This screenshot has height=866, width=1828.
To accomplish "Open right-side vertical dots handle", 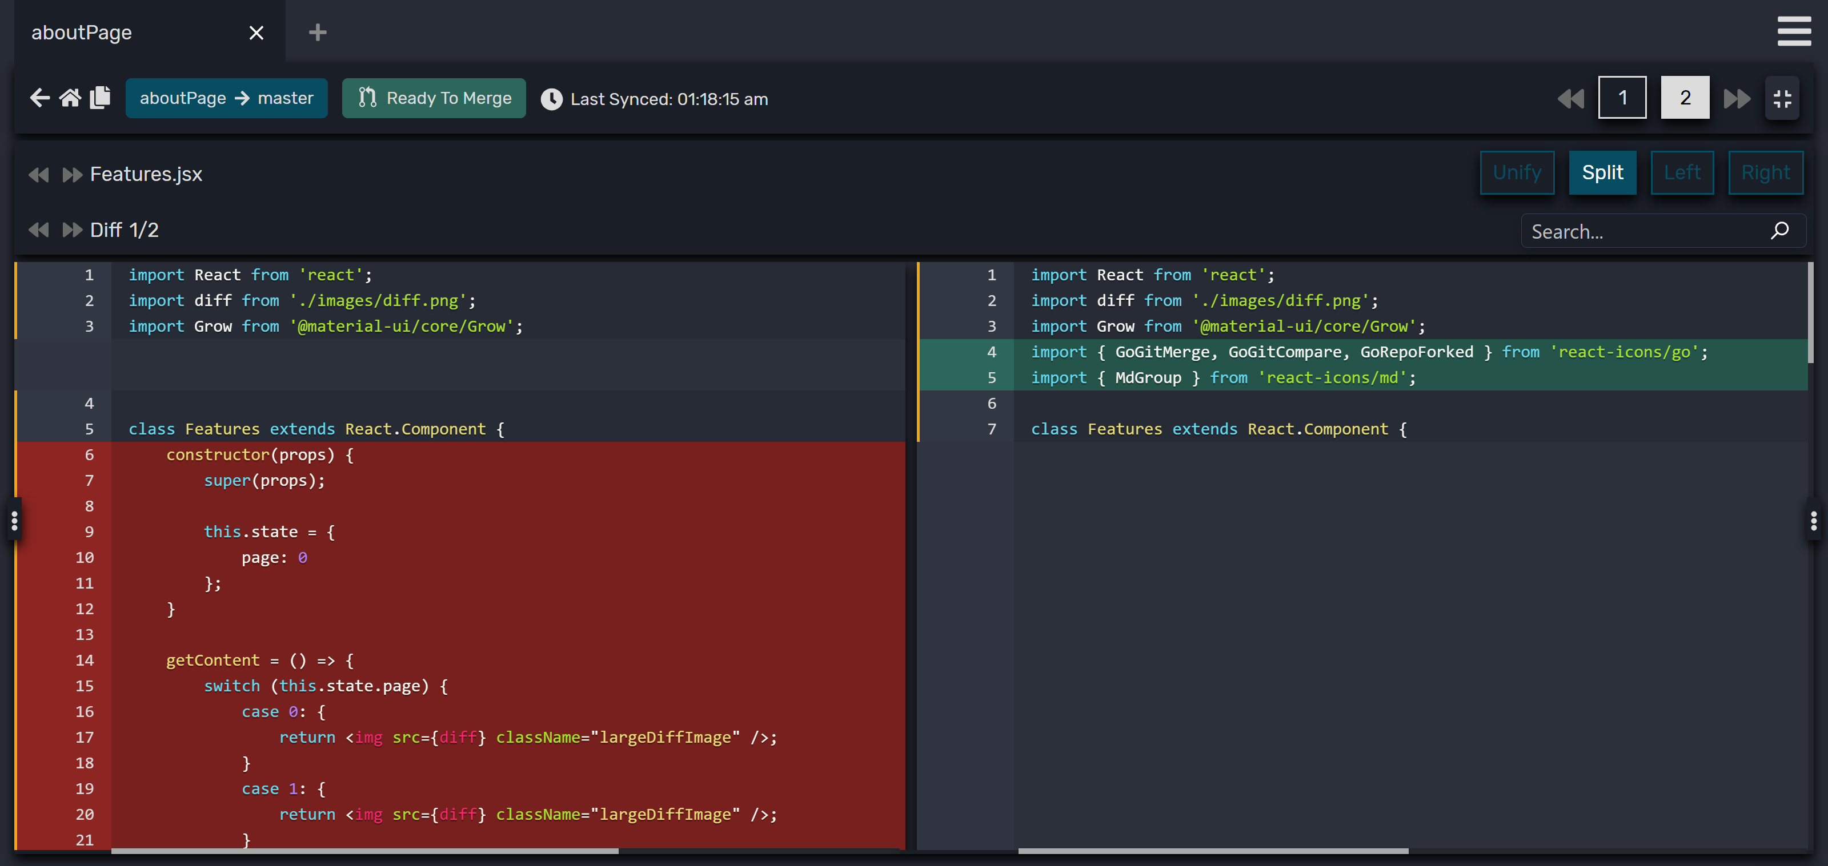I will (1813, 521).
